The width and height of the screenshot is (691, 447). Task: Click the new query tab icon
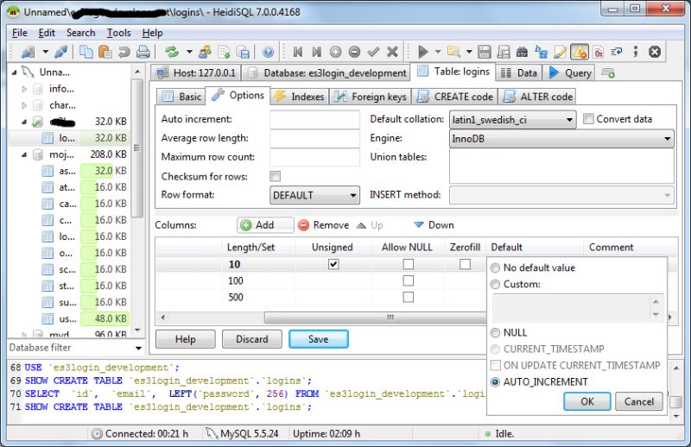click(x=608, y=73)
